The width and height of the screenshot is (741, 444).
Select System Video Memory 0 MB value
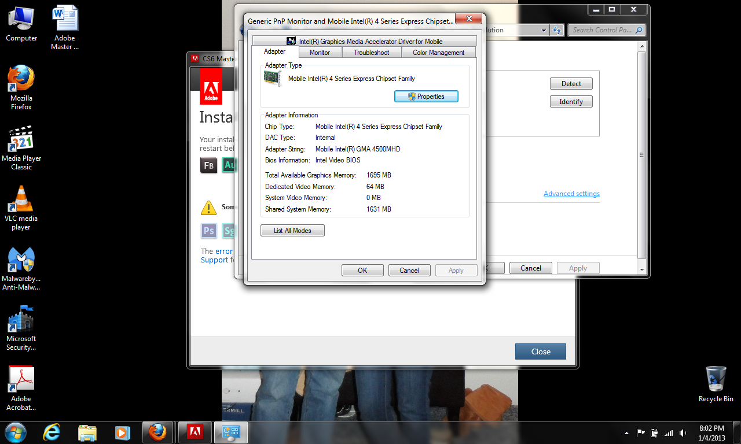coord(373,198)
